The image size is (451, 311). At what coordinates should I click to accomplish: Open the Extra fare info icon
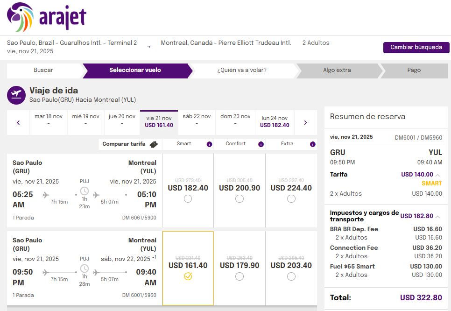(x=313, y=144)
